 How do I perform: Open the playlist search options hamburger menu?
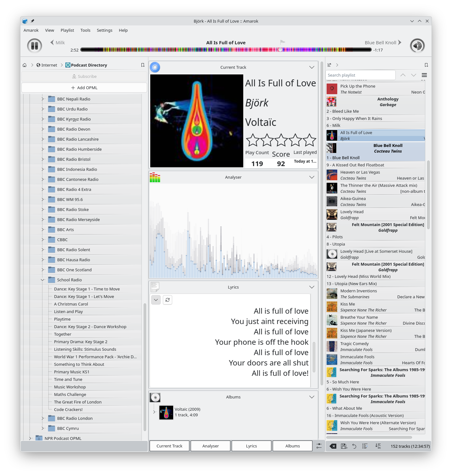pos(424,75)
